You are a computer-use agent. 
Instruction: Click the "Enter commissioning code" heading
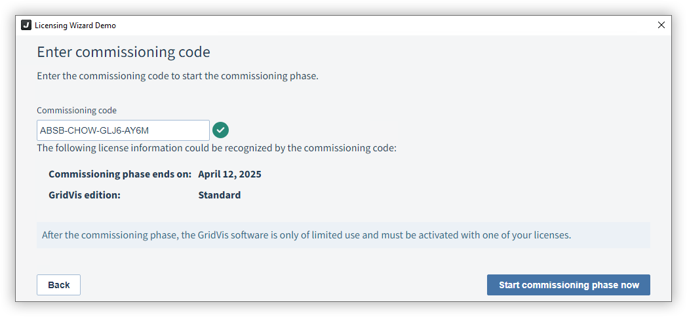pyautogui.click(x=123, y=52)
